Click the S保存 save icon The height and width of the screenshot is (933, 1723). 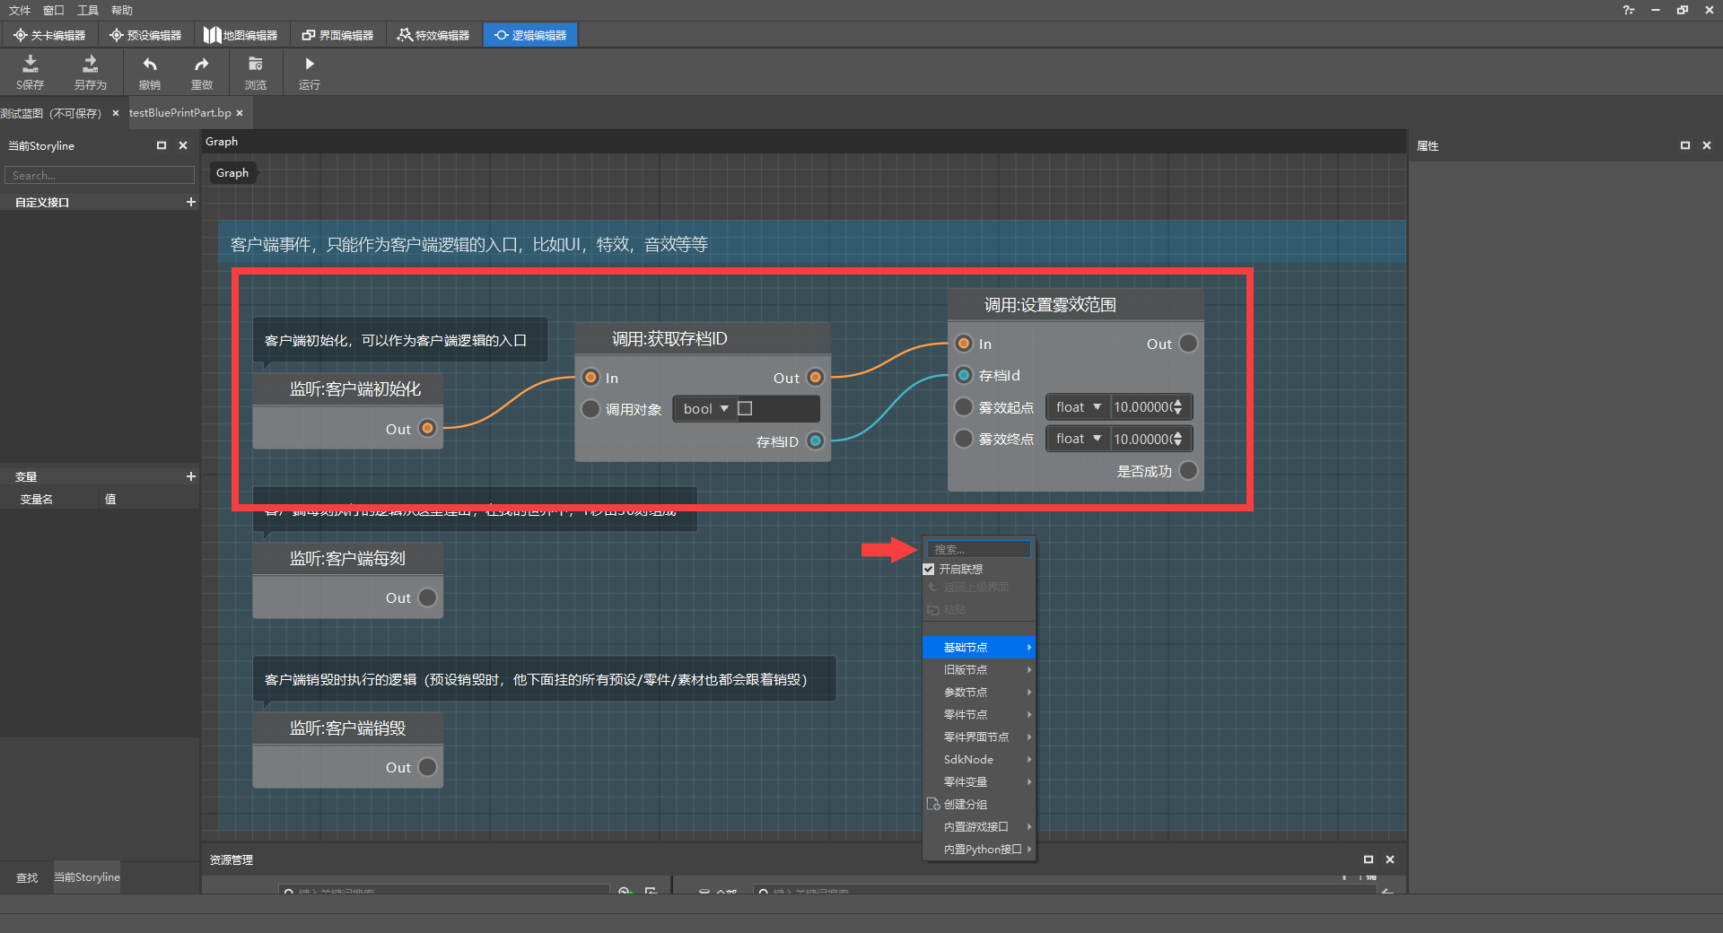tap(30, 64)
